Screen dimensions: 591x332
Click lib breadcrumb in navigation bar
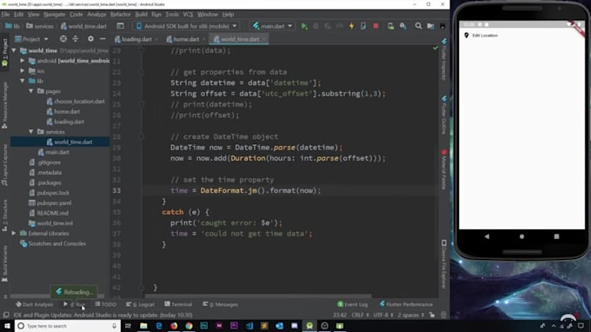tap(13, 26)
